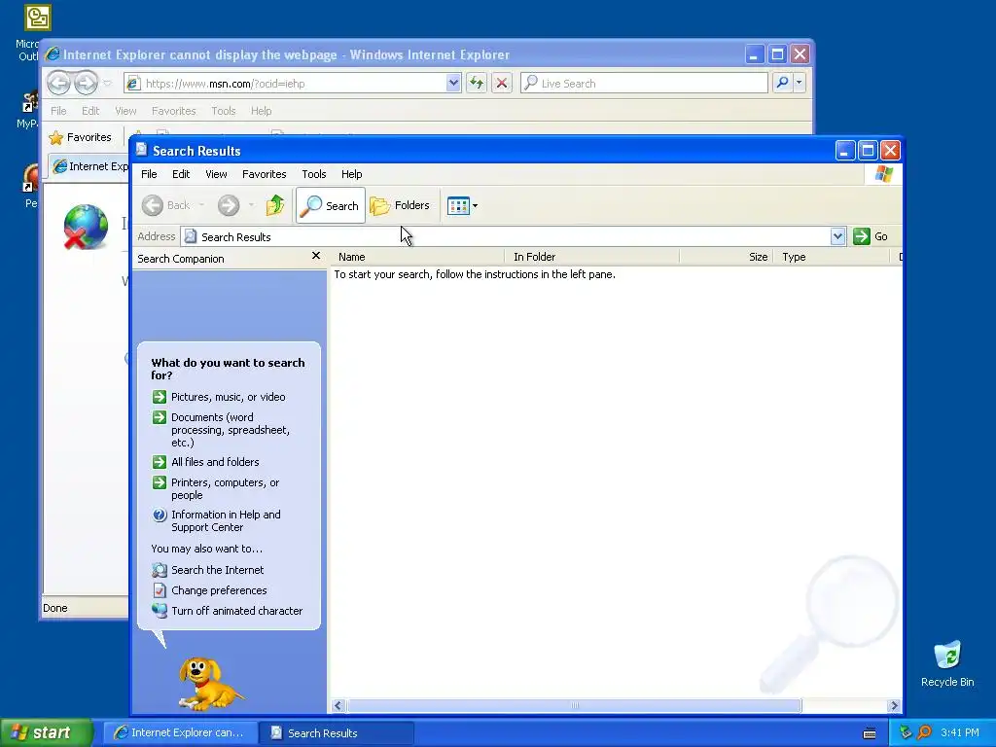Click the 3:41 PM system clock
The image size is (996, 747).
point(960,732)
